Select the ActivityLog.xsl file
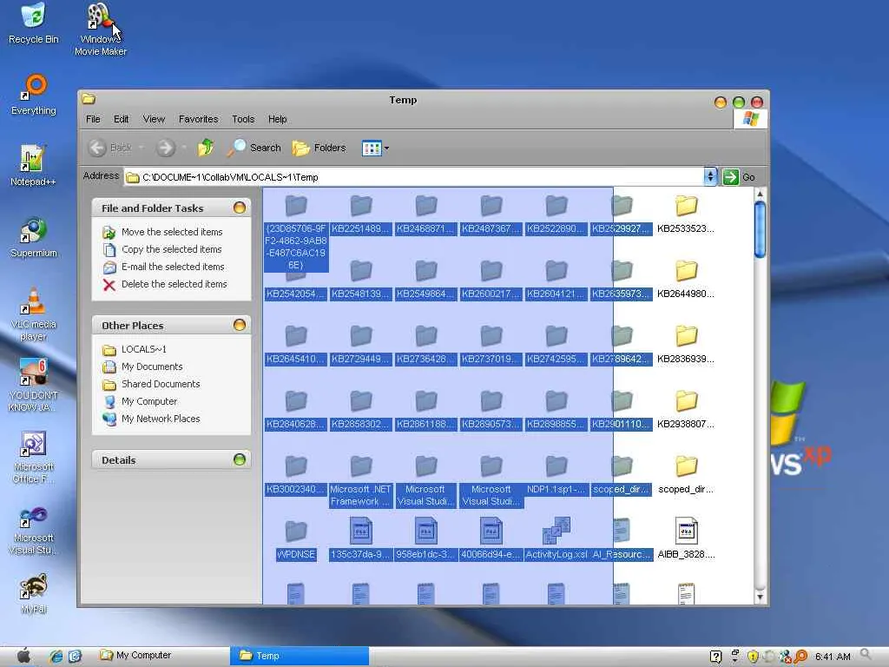The width and height of the screenshot is (889, 667). pyautogui.click(x=556, y=538)
